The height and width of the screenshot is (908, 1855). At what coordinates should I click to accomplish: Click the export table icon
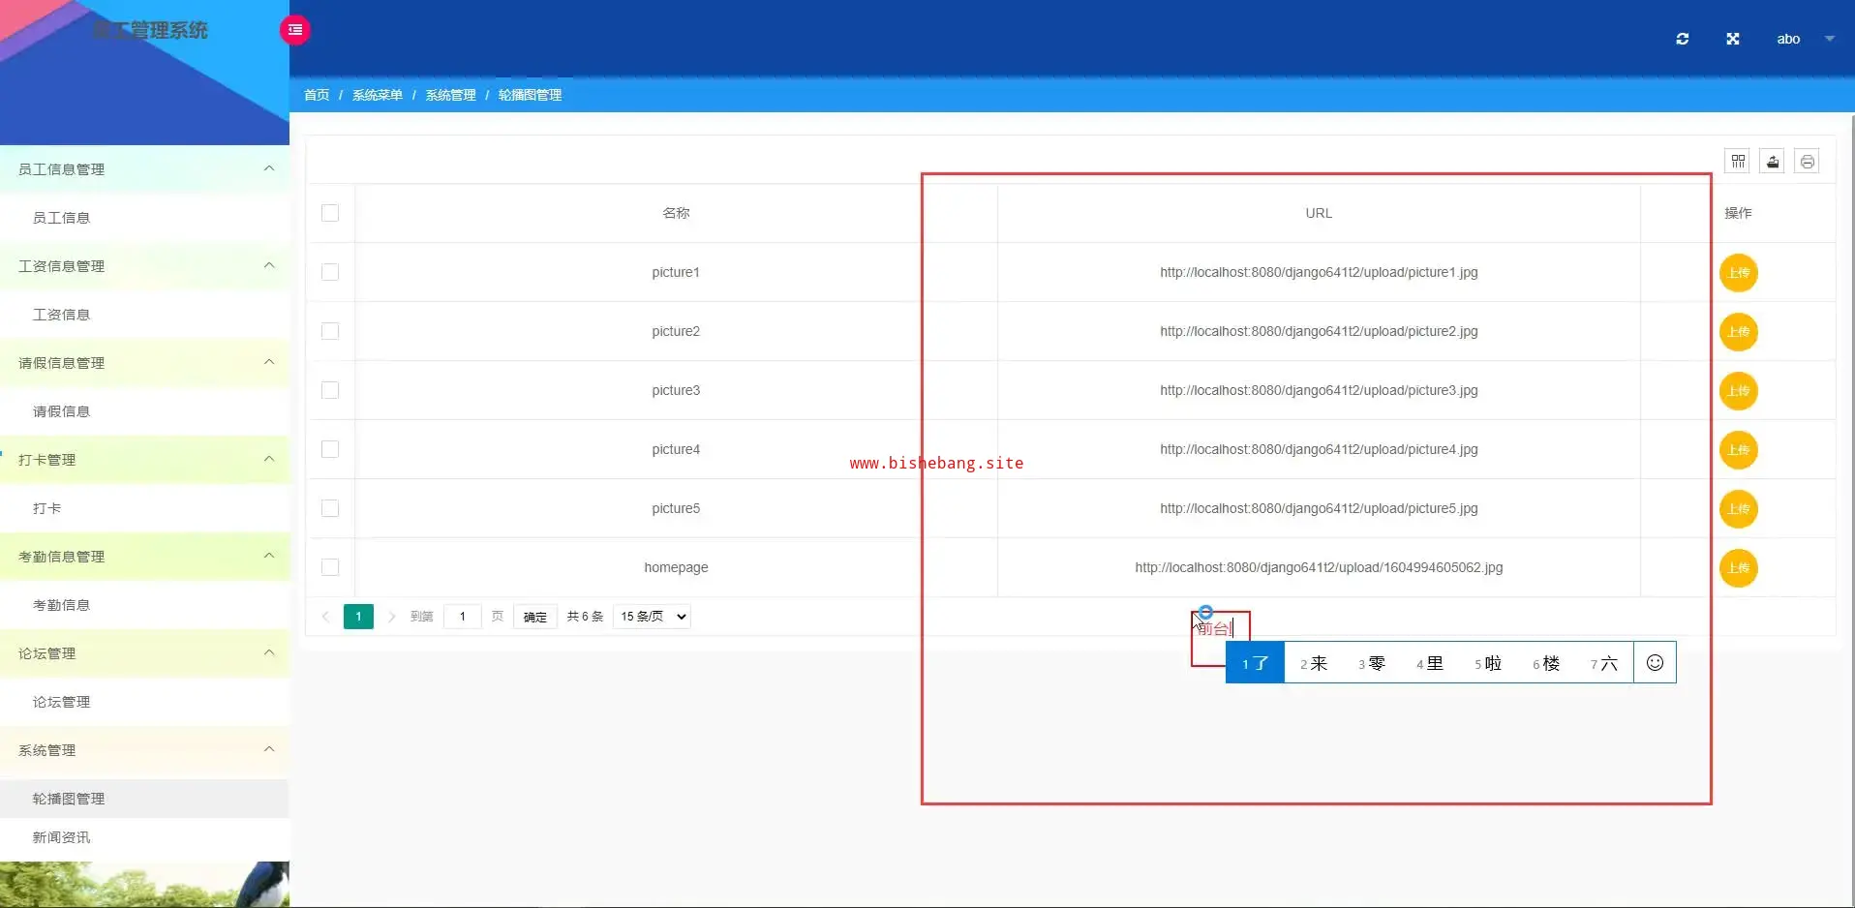tap(1773, 162)
